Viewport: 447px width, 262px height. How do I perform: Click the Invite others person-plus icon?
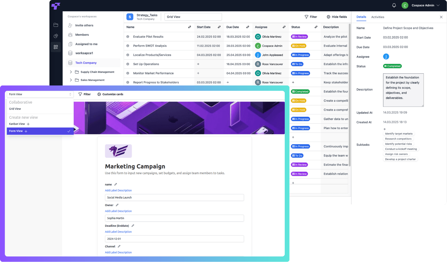coord(70,25)
